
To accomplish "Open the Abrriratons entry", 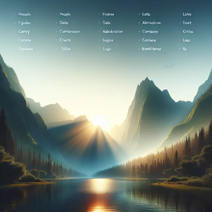I will pos(152,23).
